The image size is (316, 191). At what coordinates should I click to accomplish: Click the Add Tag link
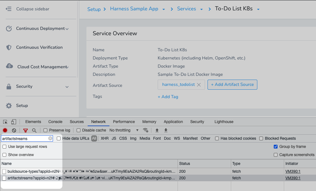pos(168,97)
